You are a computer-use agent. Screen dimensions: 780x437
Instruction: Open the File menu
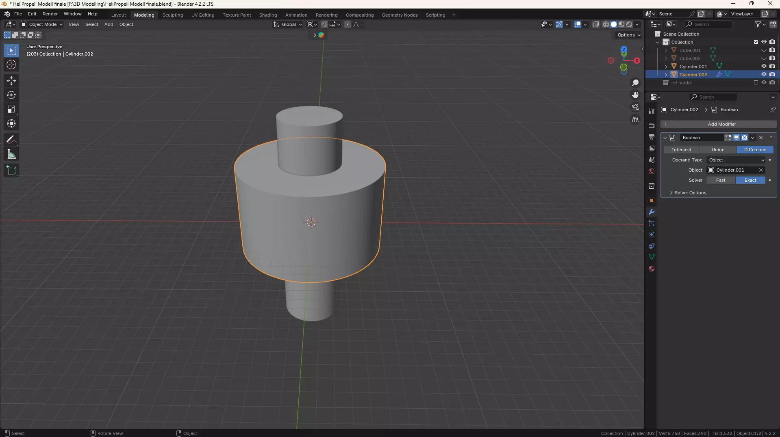[18, 14]
